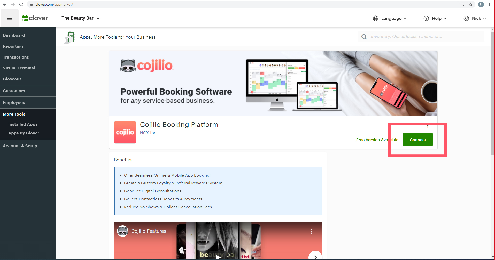Click the Cojilio app logo thumbnail

click(x=125, y=132)
